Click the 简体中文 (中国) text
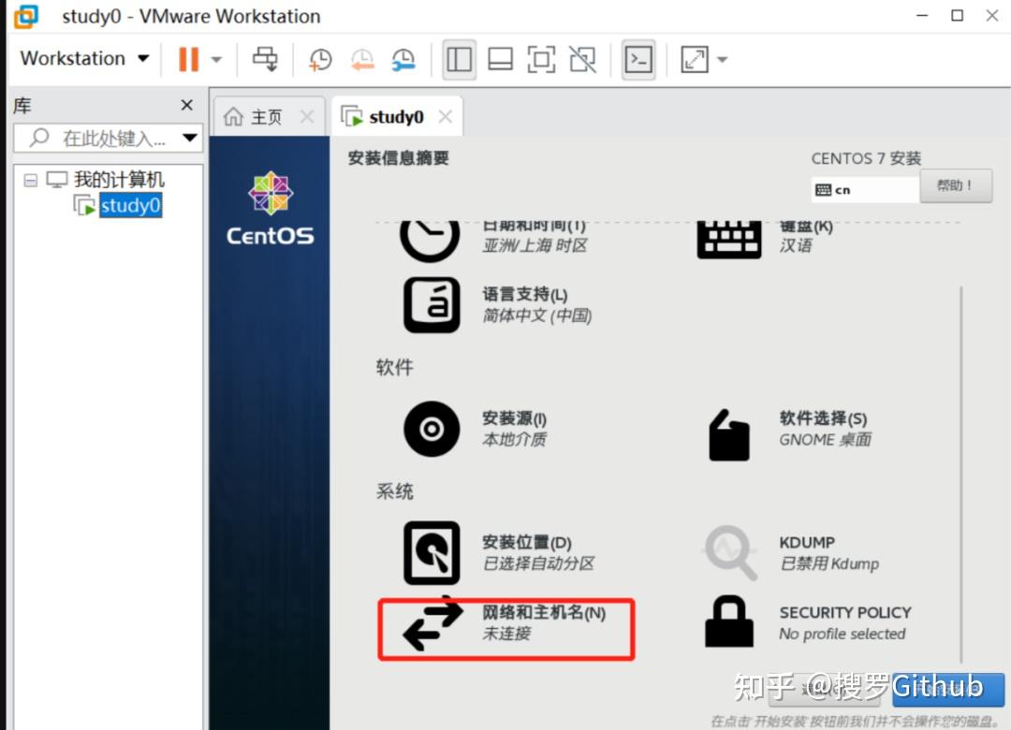This screenshot has height=730, width=1011. point(536,316)
